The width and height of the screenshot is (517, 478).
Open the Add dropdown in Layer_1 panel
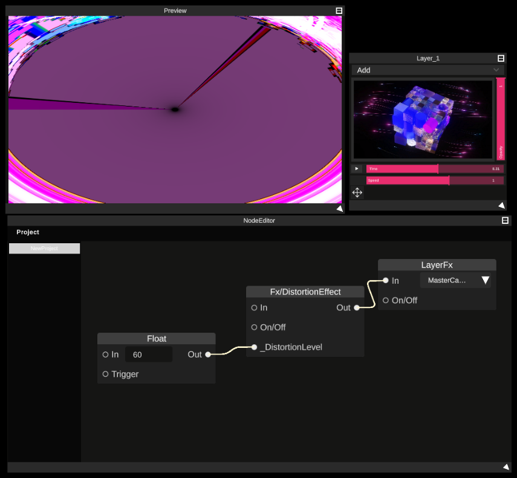tap(428, 70)
